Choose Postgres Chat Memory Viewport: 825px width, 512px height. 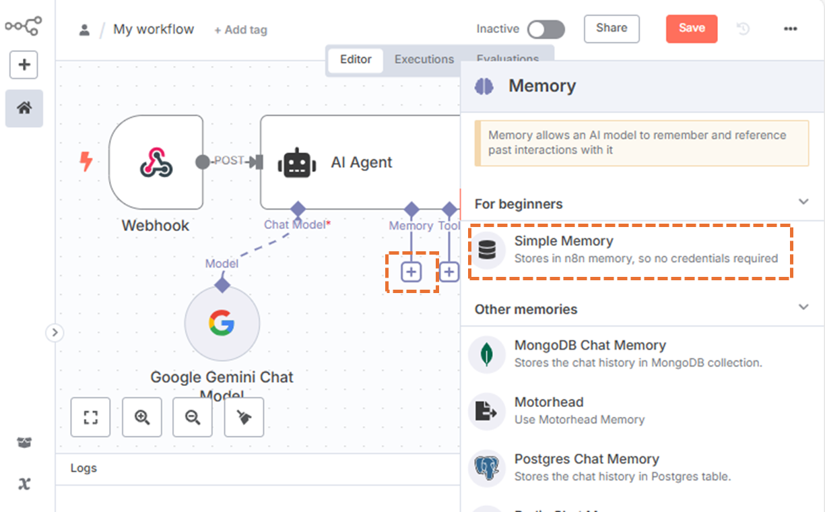tap(642, 468)
